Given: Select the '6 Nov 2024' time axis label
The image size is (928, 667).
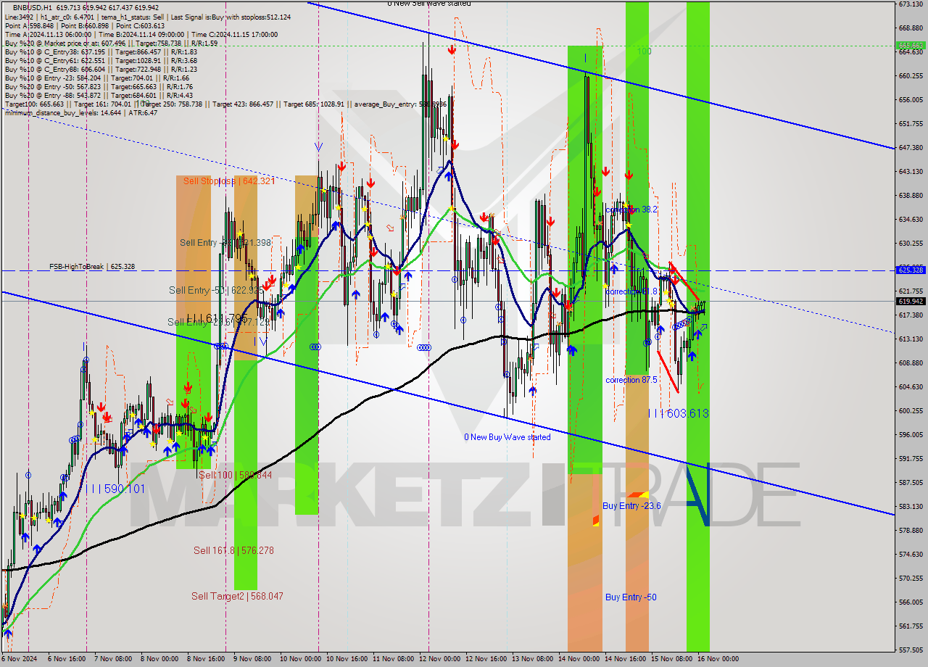Looking at the screenshot, I should click(20, 659).
